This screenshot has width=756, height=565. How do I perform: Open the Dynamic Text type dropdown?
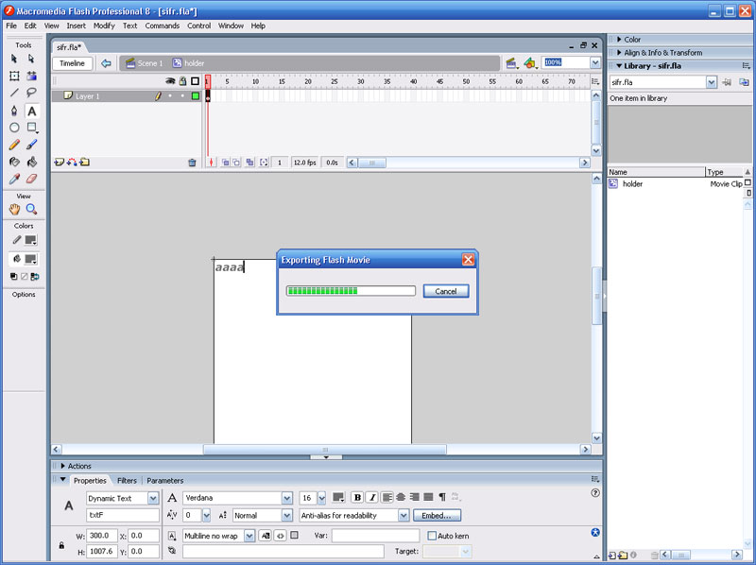(153, 499)
